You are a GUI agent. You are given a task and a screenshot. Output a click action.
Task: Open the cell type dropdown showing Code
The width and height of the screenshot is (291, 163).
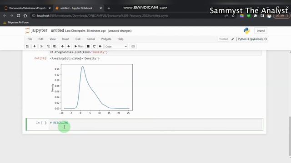(x=116, y=47)
